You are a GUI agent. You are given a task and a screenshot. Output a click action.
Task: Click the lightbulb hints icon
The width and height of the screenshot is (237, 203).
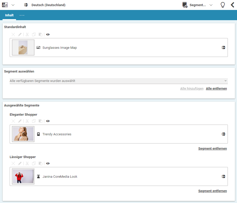pos(222,5)
